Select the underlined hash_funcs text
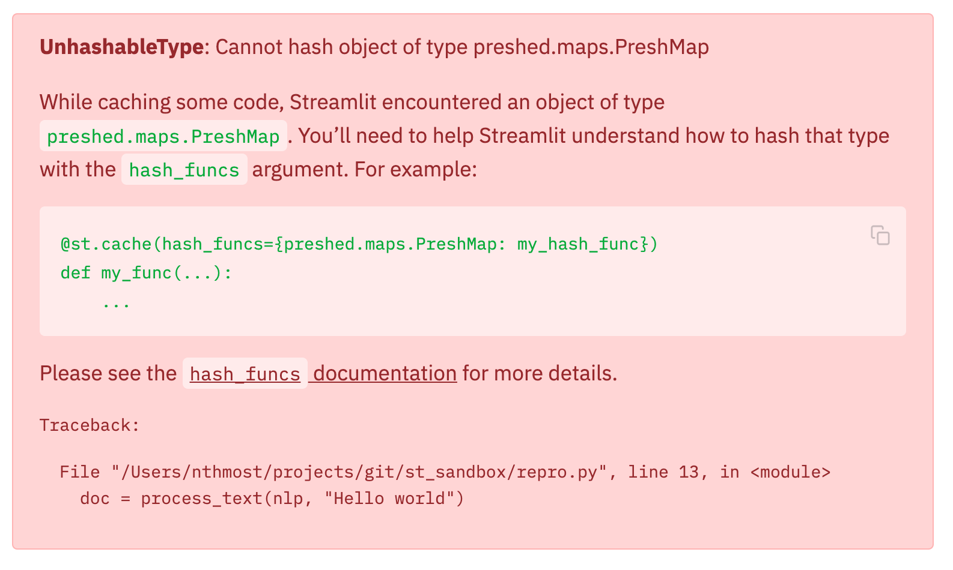 [x=244, y=374]
